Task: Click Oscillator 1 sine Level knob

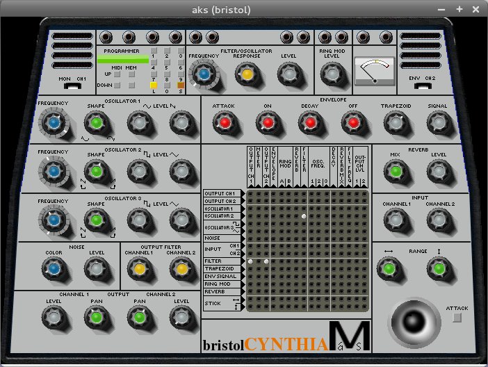Action: (139, 123)
